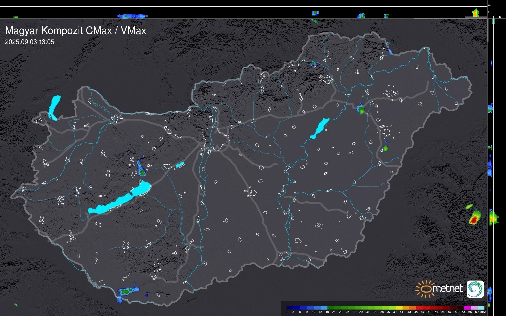Screen dimensions: 506x316
Task: Click the metnet wordmark text
Action: point(448,289)
